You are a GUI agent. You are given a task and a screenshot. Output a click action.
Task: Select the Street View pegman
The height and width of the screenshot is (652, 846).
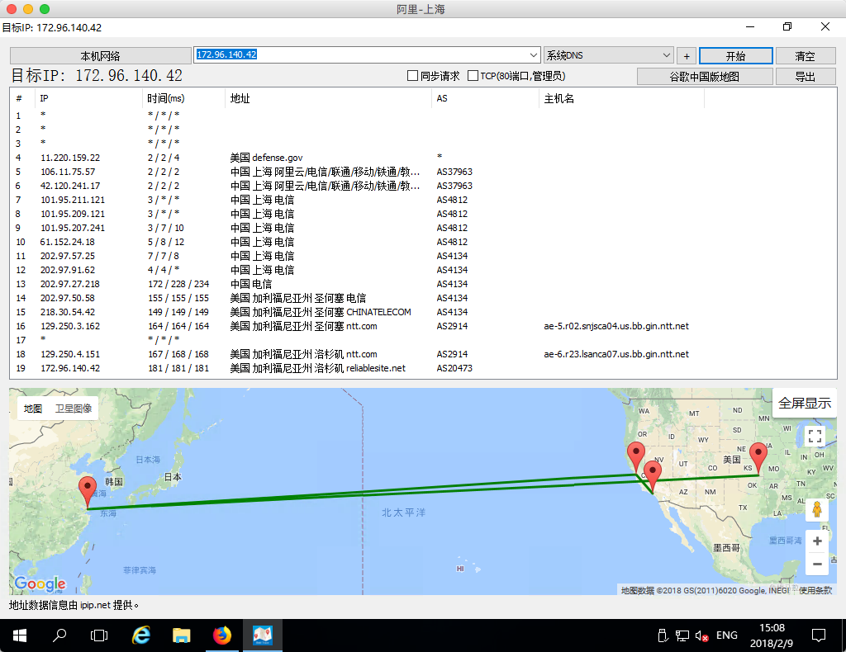coord(817,508)
